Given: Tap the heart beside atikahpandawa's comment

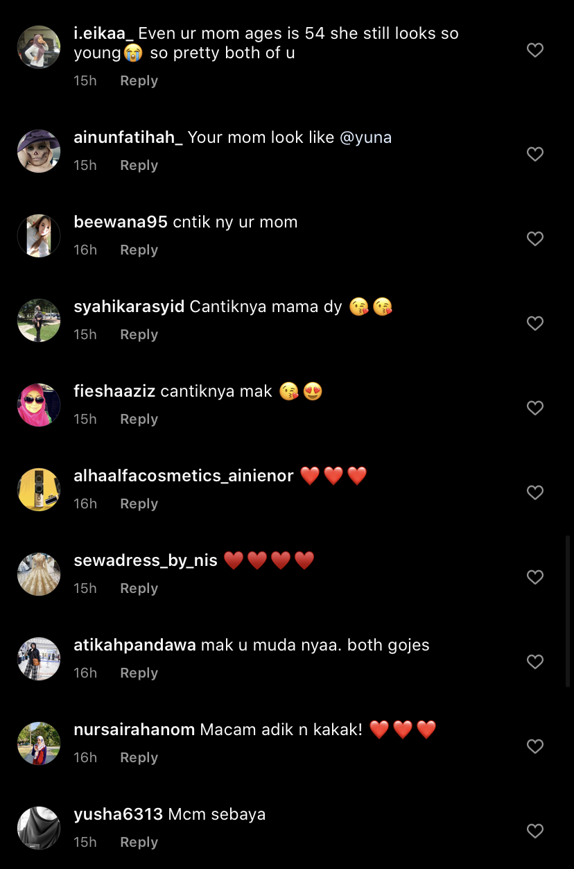Looking at the screenshot, I should [x=535, y=662].
